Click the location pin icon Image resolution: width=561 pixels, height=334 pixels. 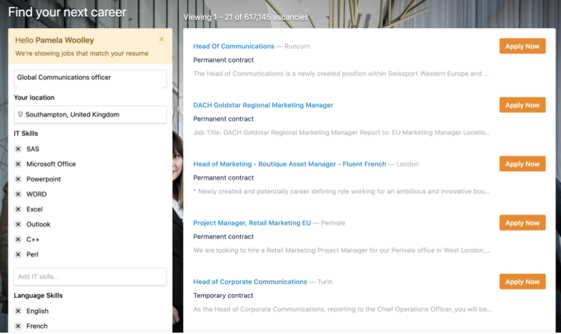[21, 115]
